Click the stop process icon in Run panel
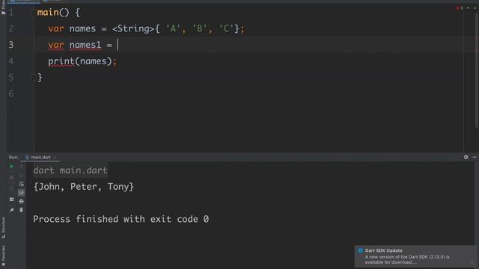Screen dimensions: 479x269 (12, 177)
